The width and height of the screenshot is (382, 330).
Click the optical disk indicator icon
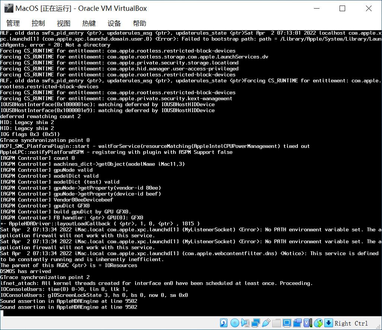point(235,323)
